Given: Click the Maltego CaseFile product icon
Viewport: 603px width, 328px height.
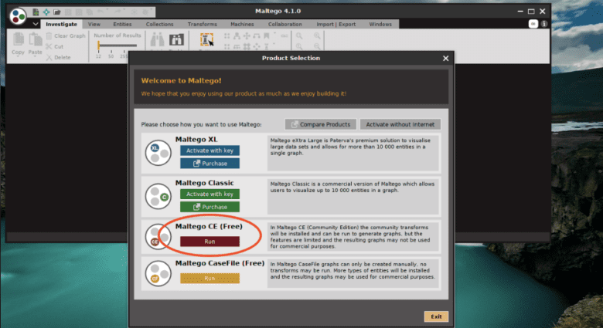Looking at the screenshot, I should [x=158, y=276].
